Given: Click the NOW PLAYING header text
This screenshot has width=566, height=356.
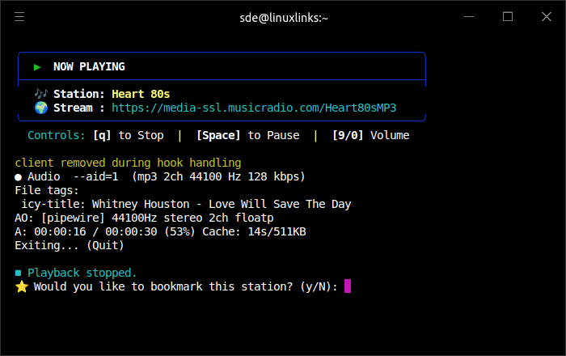Looking at the screenshot, I should click(89, 67).
